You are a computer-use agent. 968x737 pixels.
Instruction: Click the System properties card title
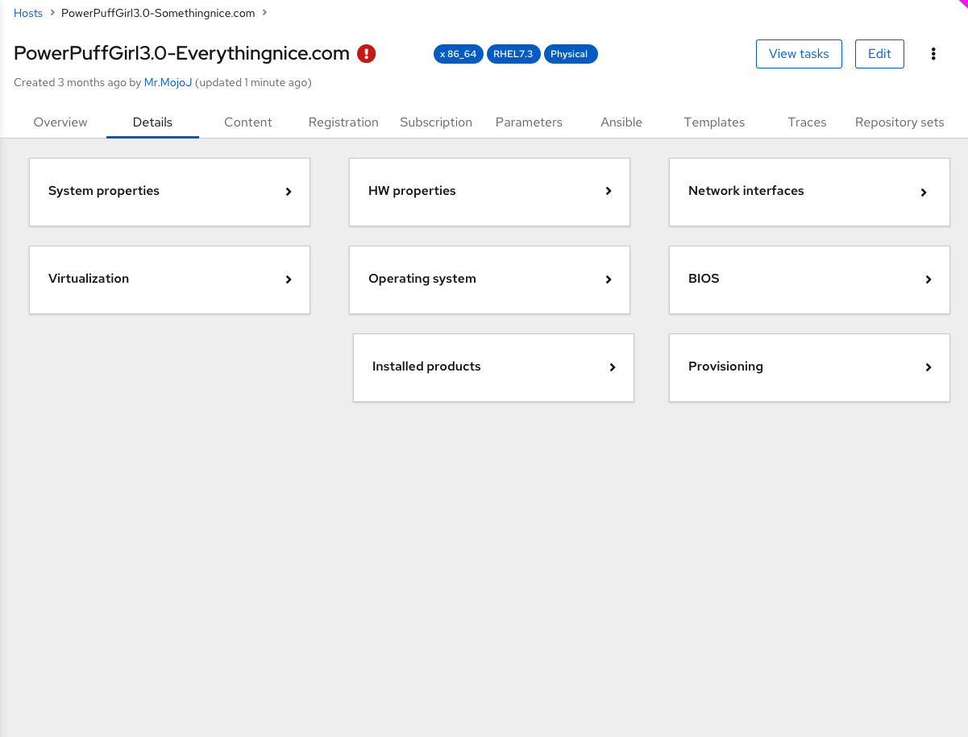point(104,191)
